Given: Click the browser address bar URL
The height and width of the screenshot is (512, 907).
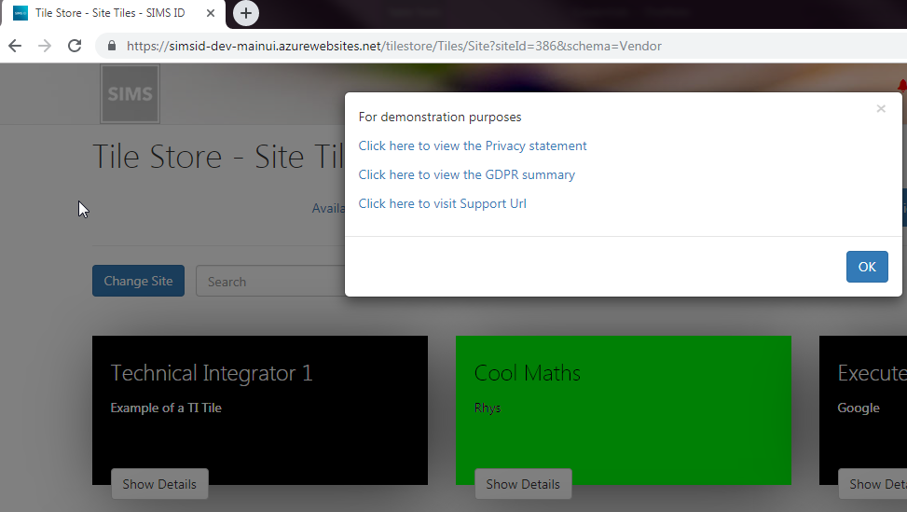Looking at the screenshot, I should pyautogui.click(x=393, y=46).
